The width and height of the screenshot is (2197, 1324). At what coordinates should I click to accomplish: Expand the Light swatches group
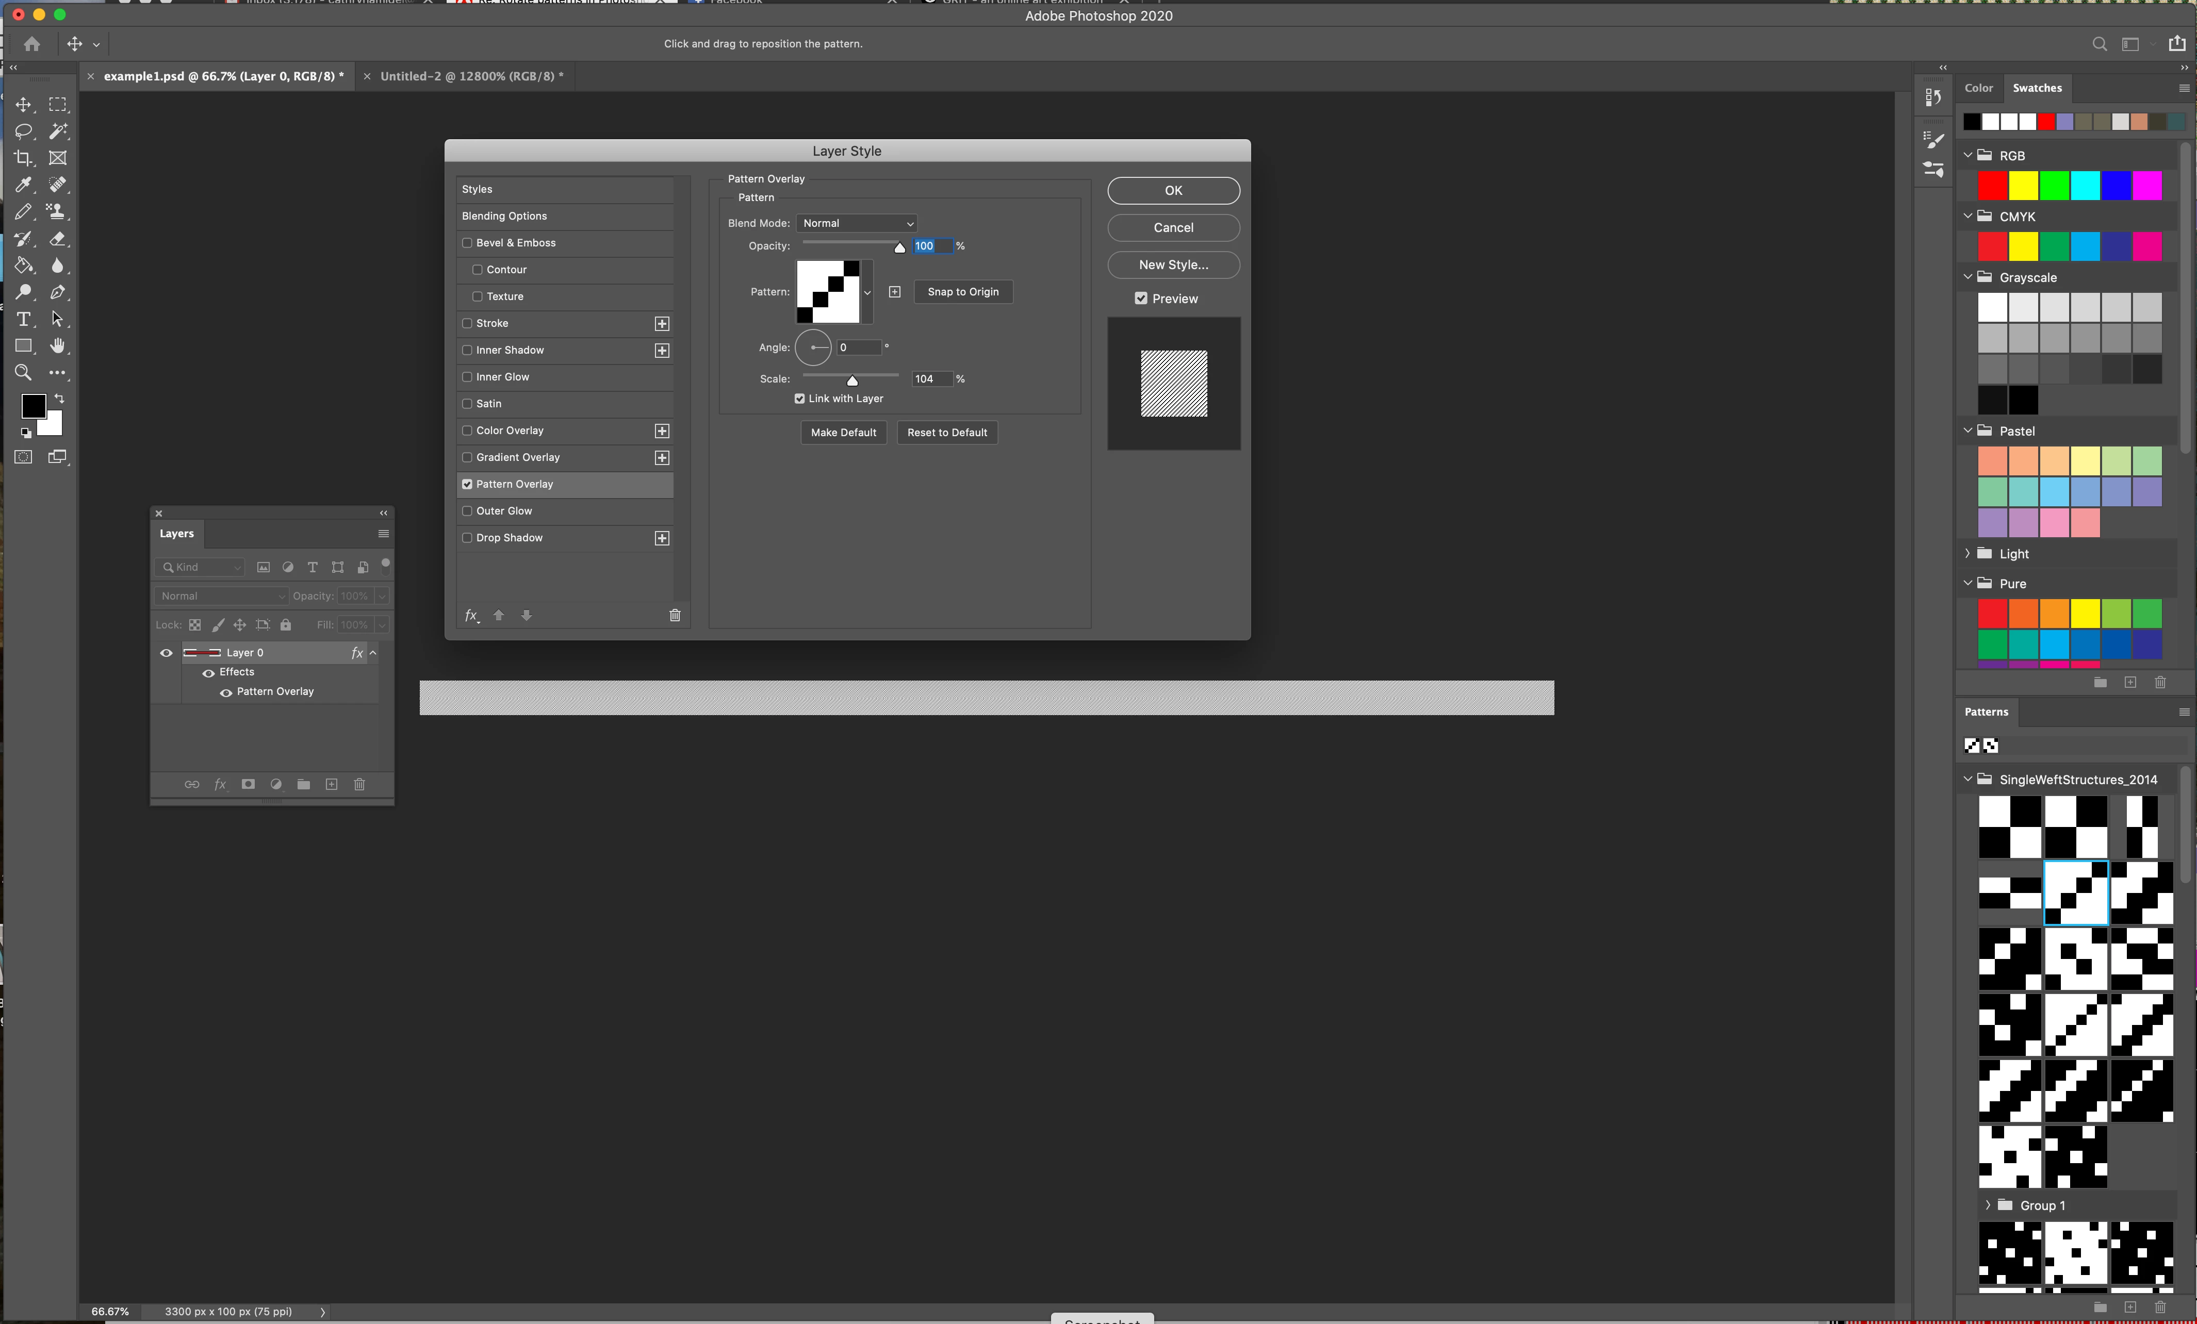[x=1967, y=554]
